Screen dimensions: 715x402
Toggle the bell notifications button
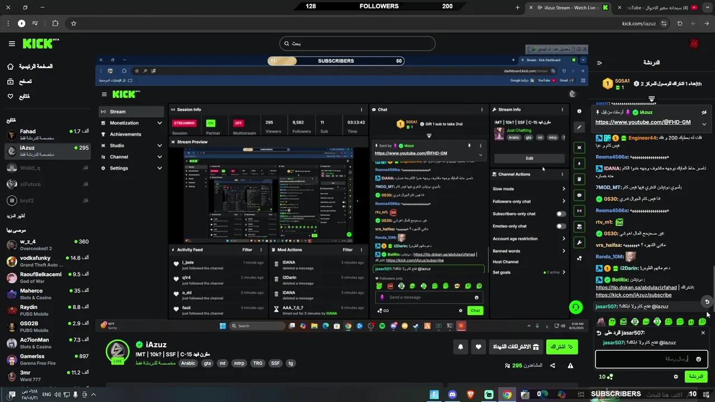click(x=460, y=347)
